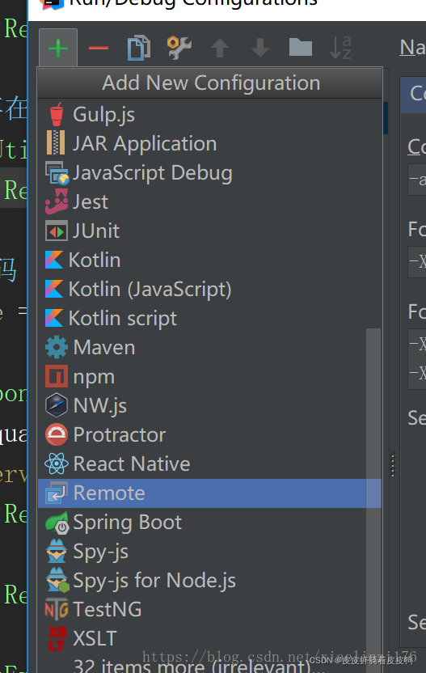Click the XSLT icon
This screenshot has width=426, height=673.
pos(57,639)
